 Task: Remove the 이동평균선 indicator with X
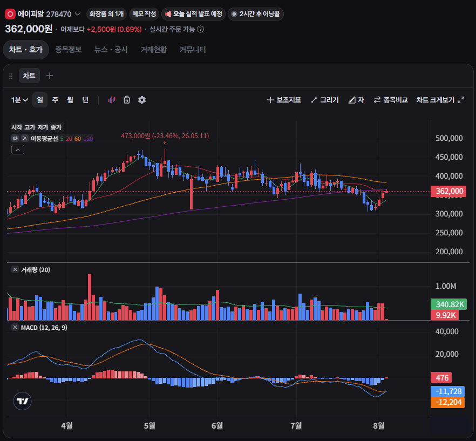pyautogui.click(x=25, y=139)
